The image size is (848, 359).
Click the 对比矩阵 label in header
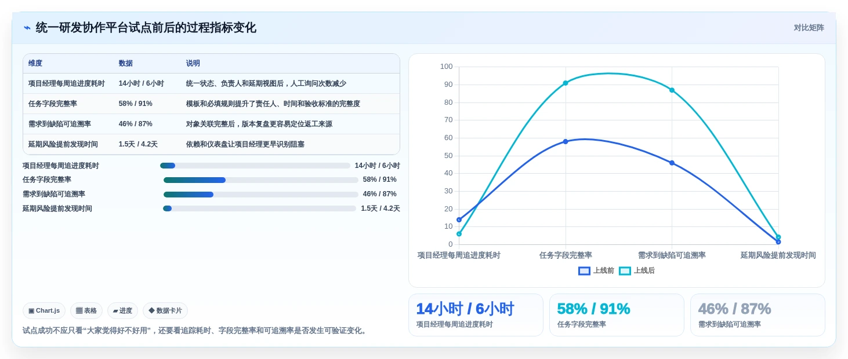(809, 28)
